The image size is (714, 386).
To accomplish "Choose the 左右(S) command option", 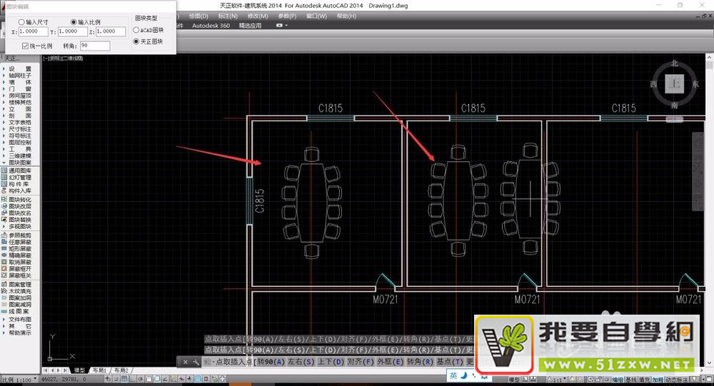I will (301, 362).
